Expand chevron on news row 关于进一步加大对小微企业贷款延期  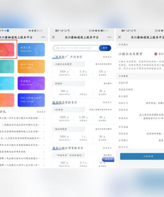[x=44, y=118]
